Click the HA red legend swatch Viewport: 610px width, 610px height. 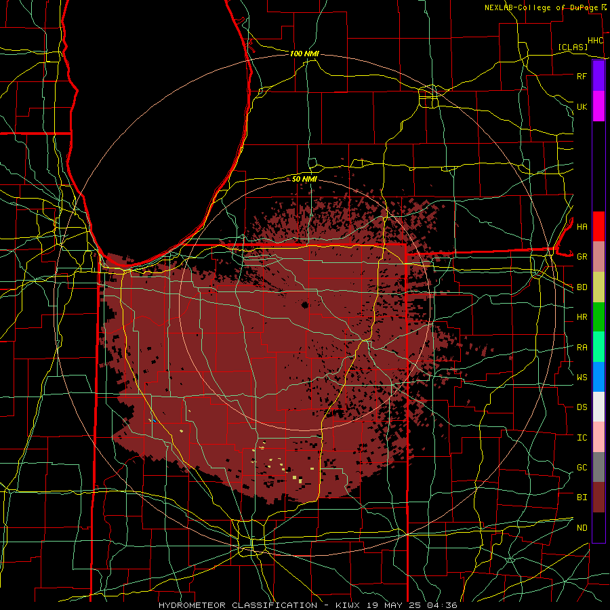tap(598, 226)
